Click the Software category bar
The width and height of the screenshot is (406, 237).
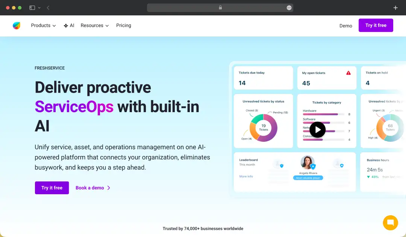(323, 123)
